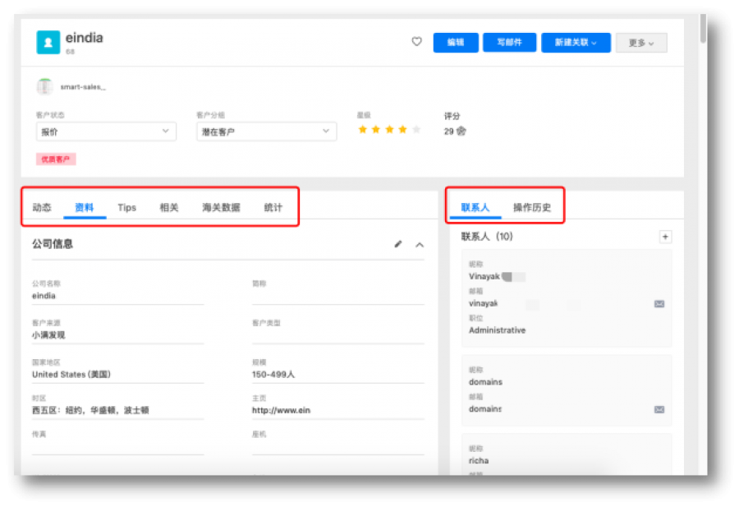The height and width of the screenshot is (507, 739).
Task: Click the 联系人 (10) heading
Action: [x=487, y=237]
